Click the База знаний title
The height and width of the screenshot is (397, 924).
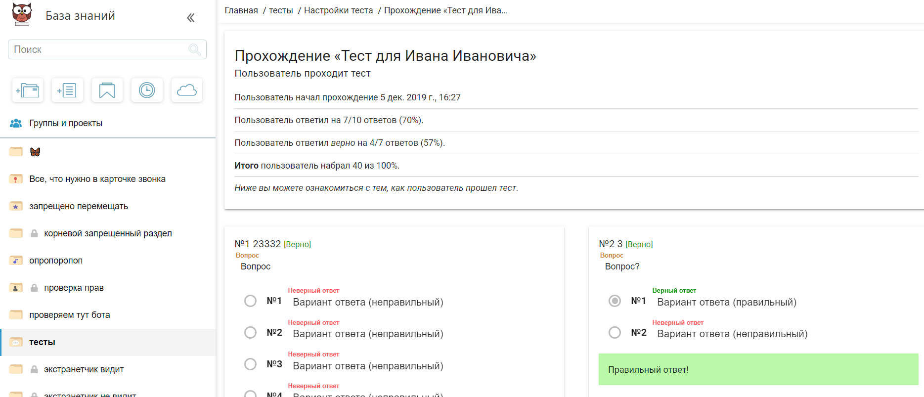(80, 16)
